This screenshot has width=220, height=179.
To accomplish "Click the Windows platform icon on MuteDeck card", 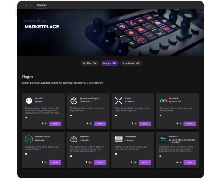I will 161,115.
